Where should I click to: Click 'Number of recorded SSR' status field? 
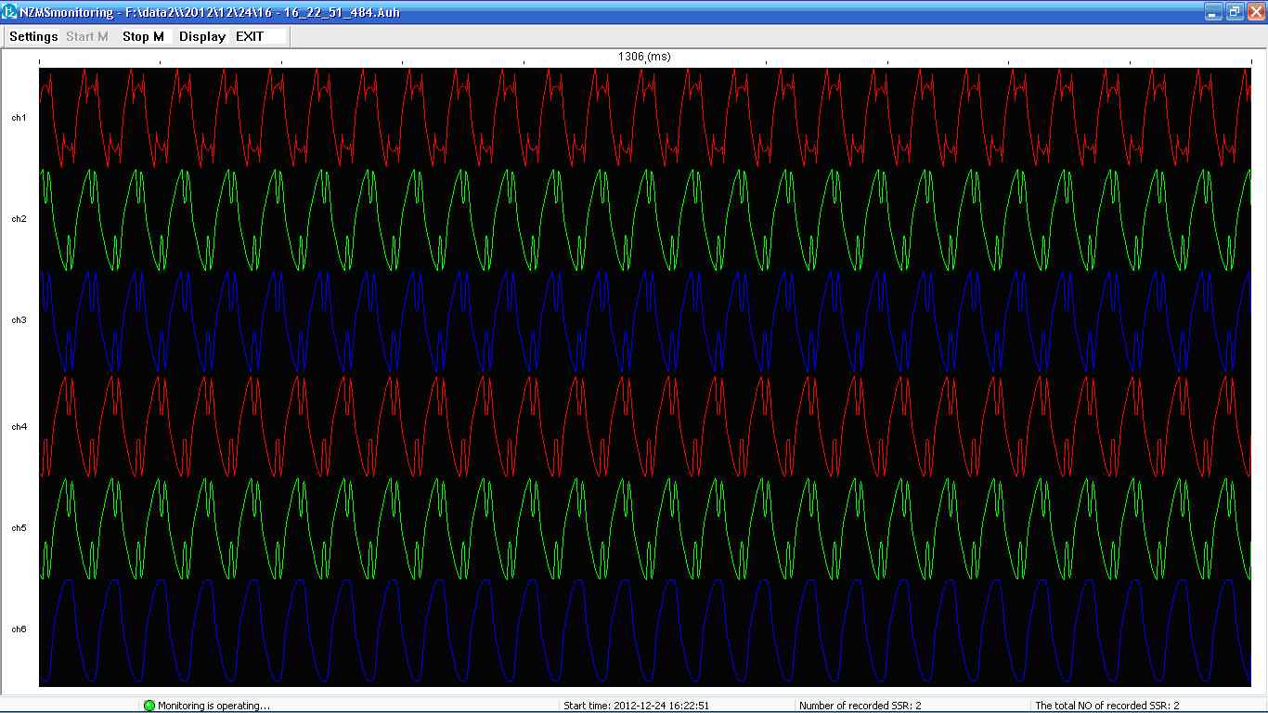(x=860, y=706)
